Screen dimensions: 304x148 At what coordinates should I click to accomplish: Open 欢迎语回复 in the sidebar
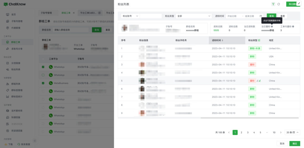point(17,131)
